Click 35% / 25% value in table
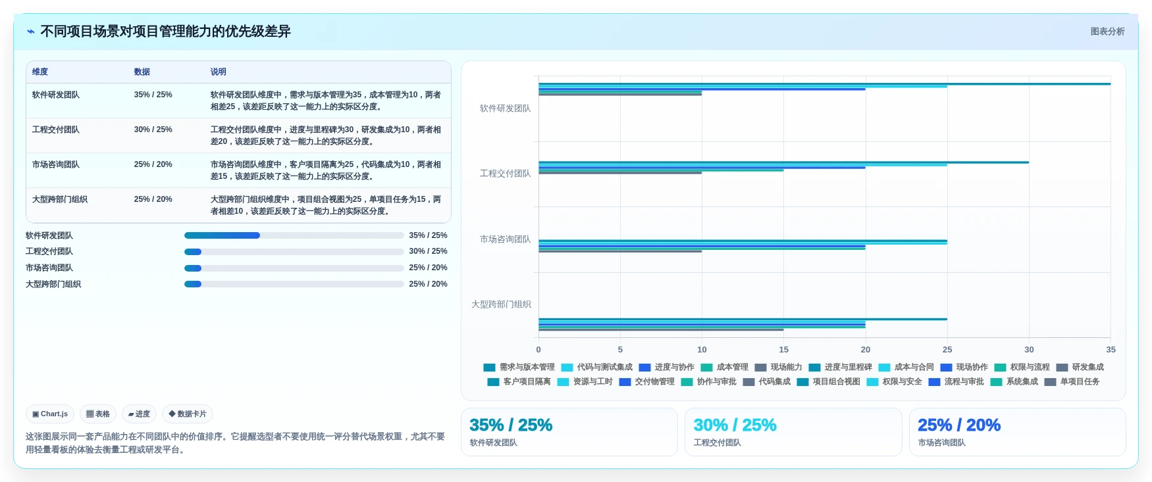1152x482 pixels. coord(153,95)
